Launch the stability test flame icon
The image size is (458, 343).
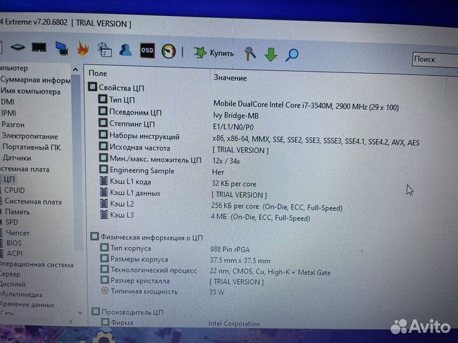[83, 49]
